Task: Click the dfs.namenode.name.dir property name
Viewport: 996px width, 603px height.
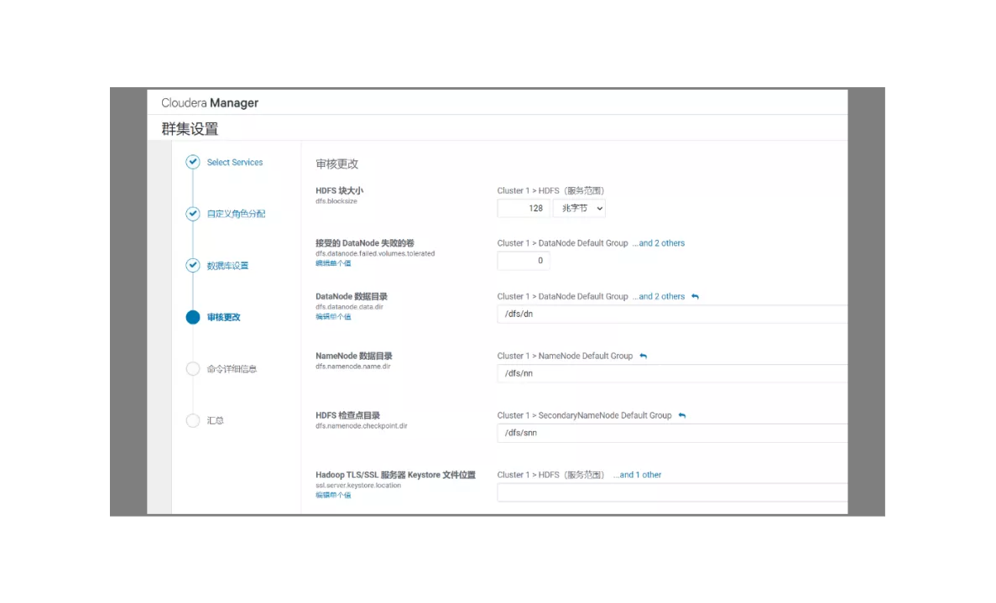Action: pyautogui.click(x=353, y=366)
